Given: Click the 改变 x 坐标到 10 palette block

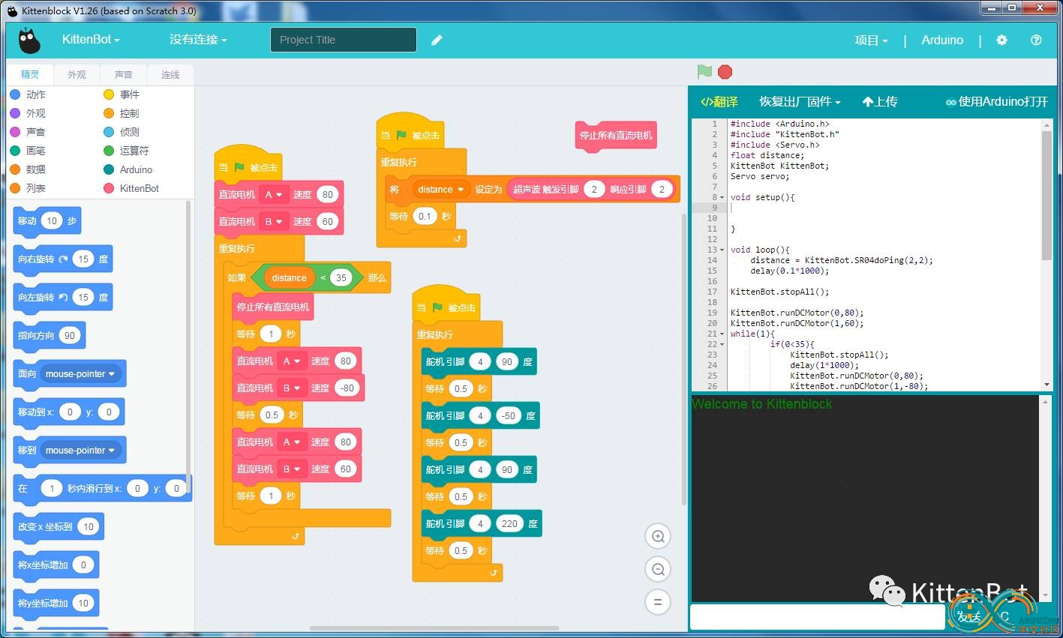Looking at the screenshot, I should coord(59,527).
